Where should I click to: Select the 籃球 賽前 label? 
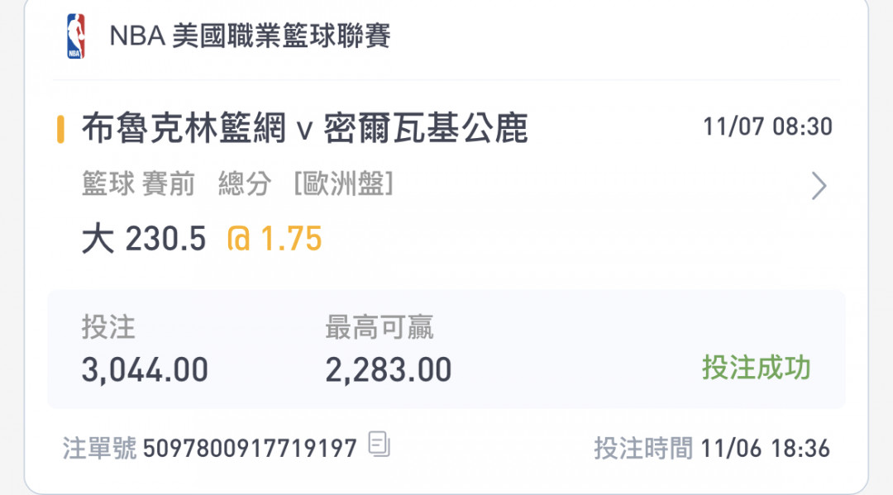point(138,183)
